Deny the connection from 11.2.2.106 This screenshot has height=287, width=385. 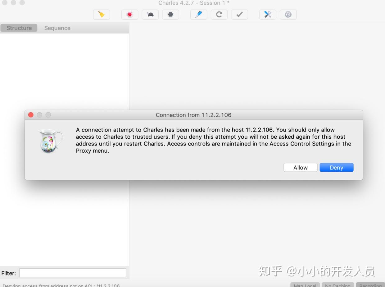pos(337,168)
